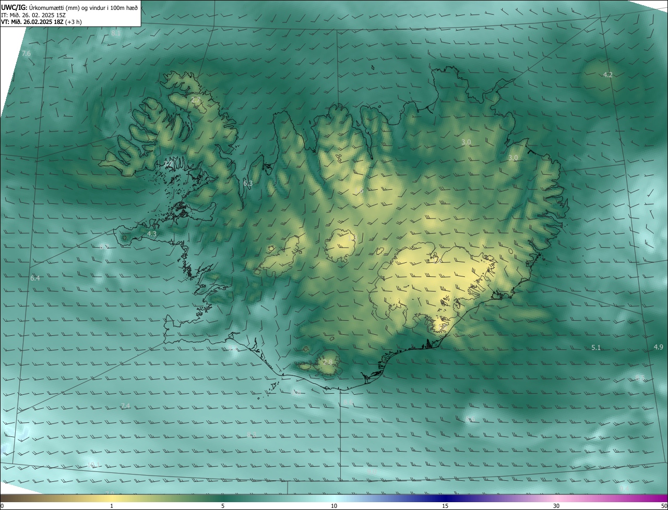Click the 8.1 value on the map
The width and height of the screenshot is (668, 510).
pyautogui.click(x=116, y=33)
